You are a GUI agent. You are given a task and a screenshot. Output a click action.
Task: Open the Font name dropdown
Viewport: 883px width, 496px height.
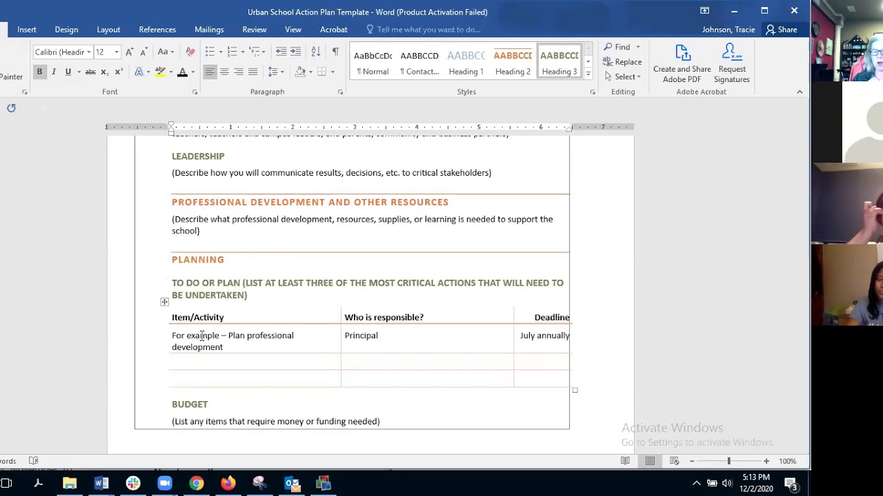(x=88, y=52)
